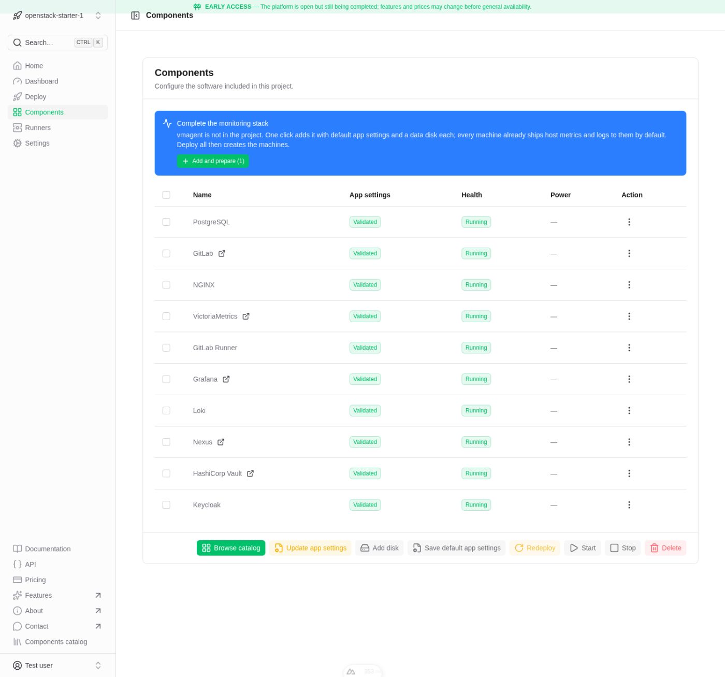The height and width of the screenshot is (677, 725).
Task: Open NGINX row action menu
Action: pos(629,285)
